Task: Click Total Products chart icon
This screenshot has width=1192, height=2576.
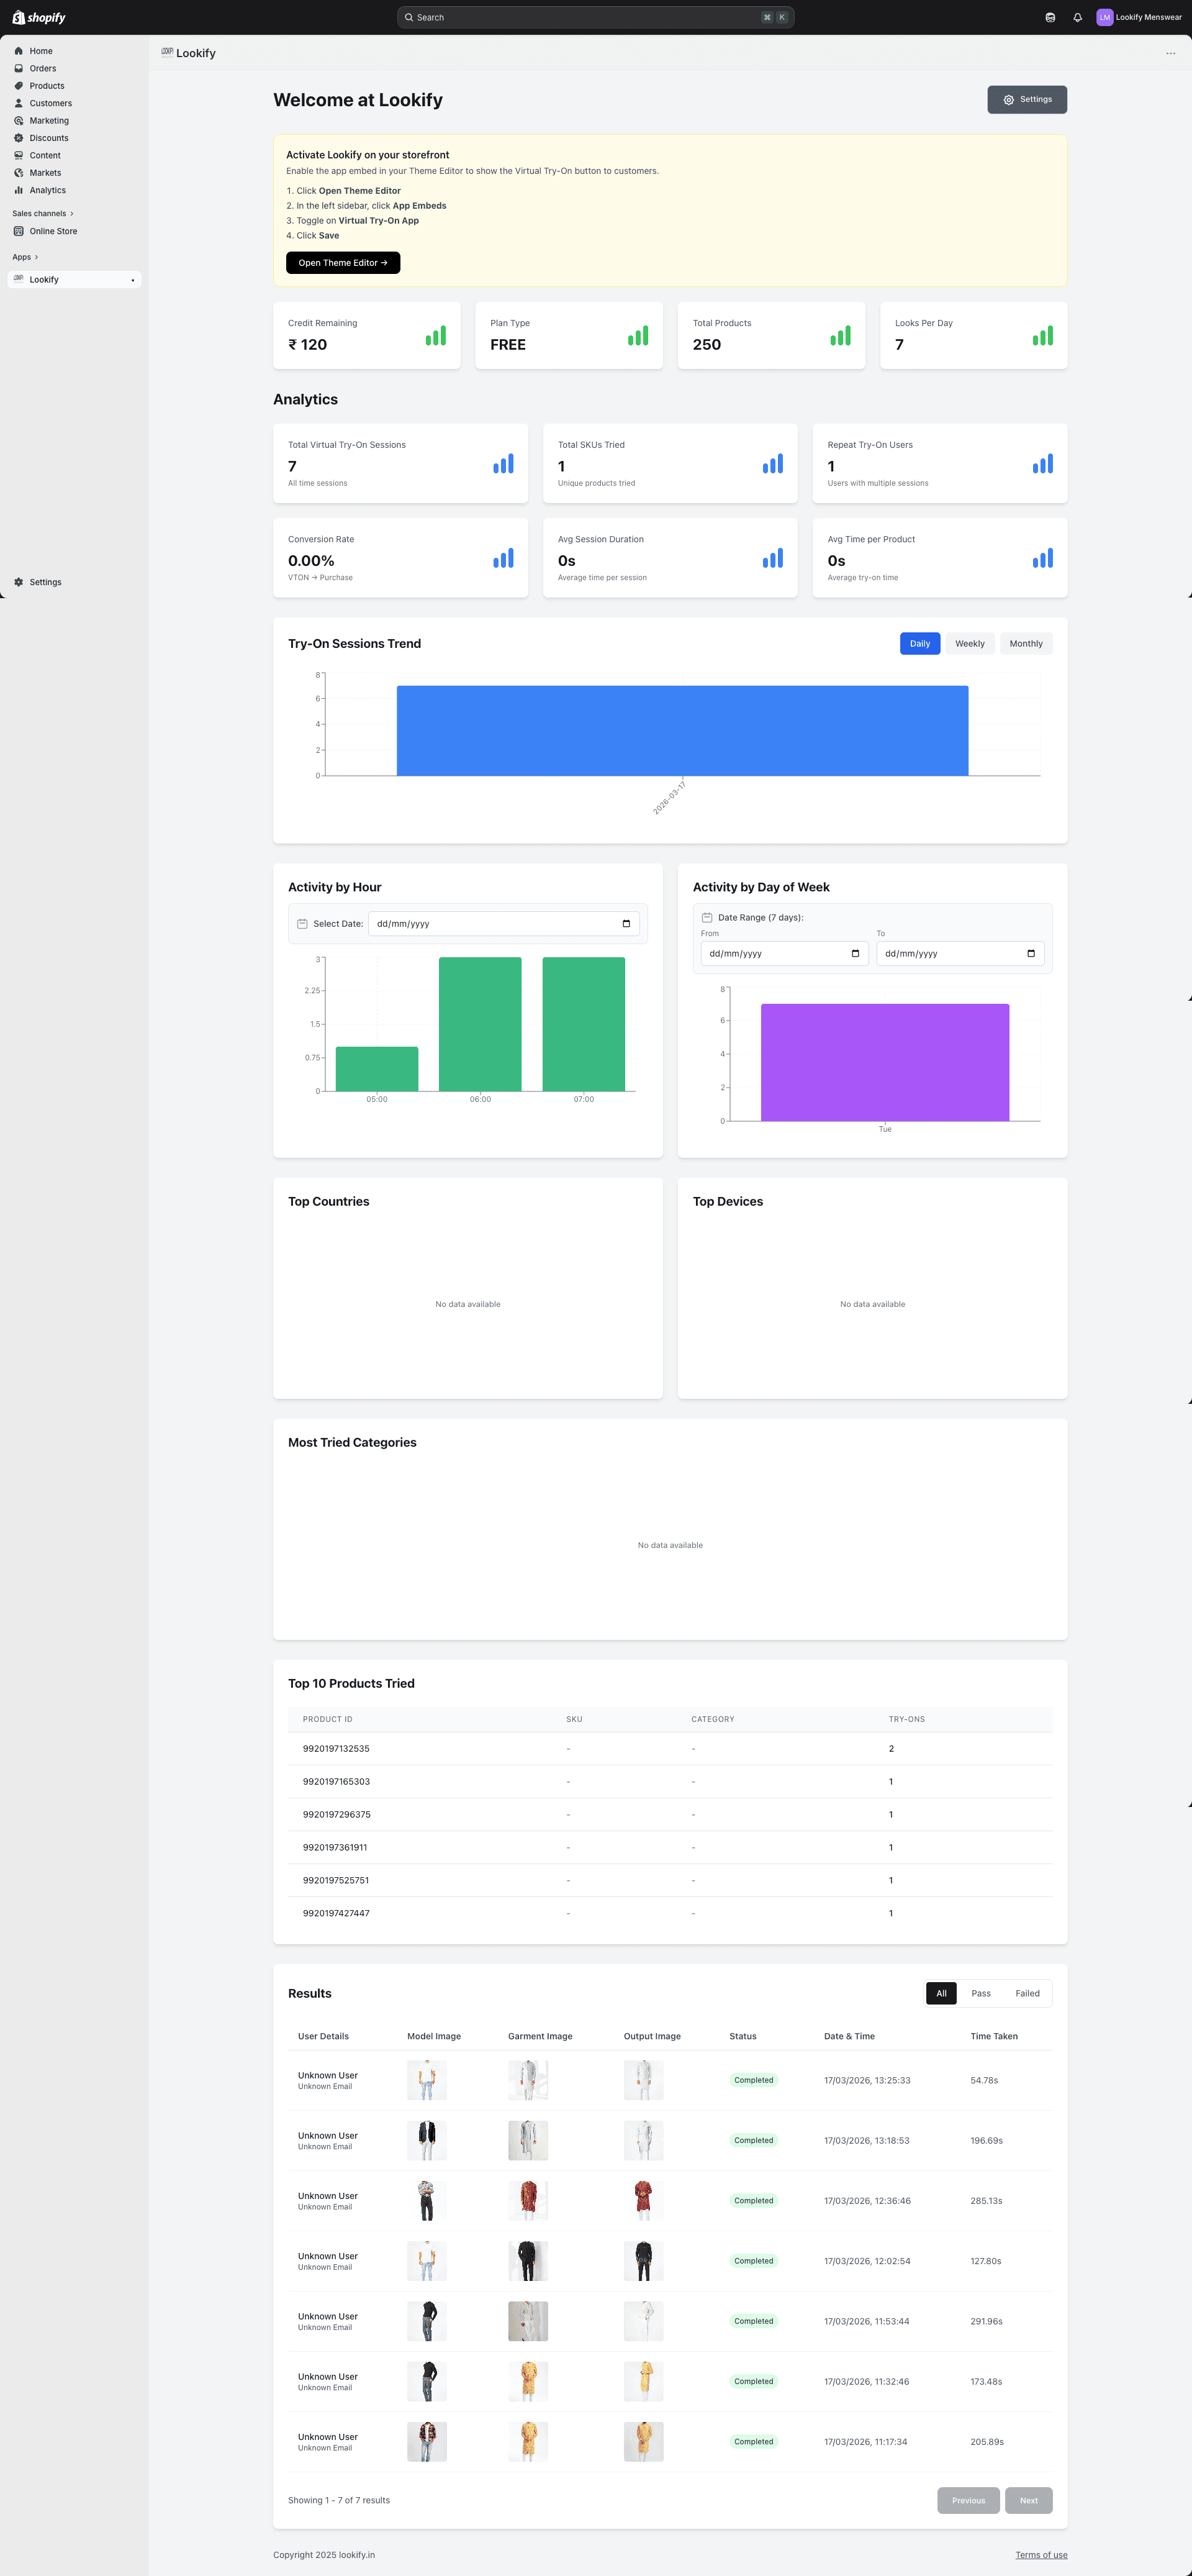Action: coord(840,335)
